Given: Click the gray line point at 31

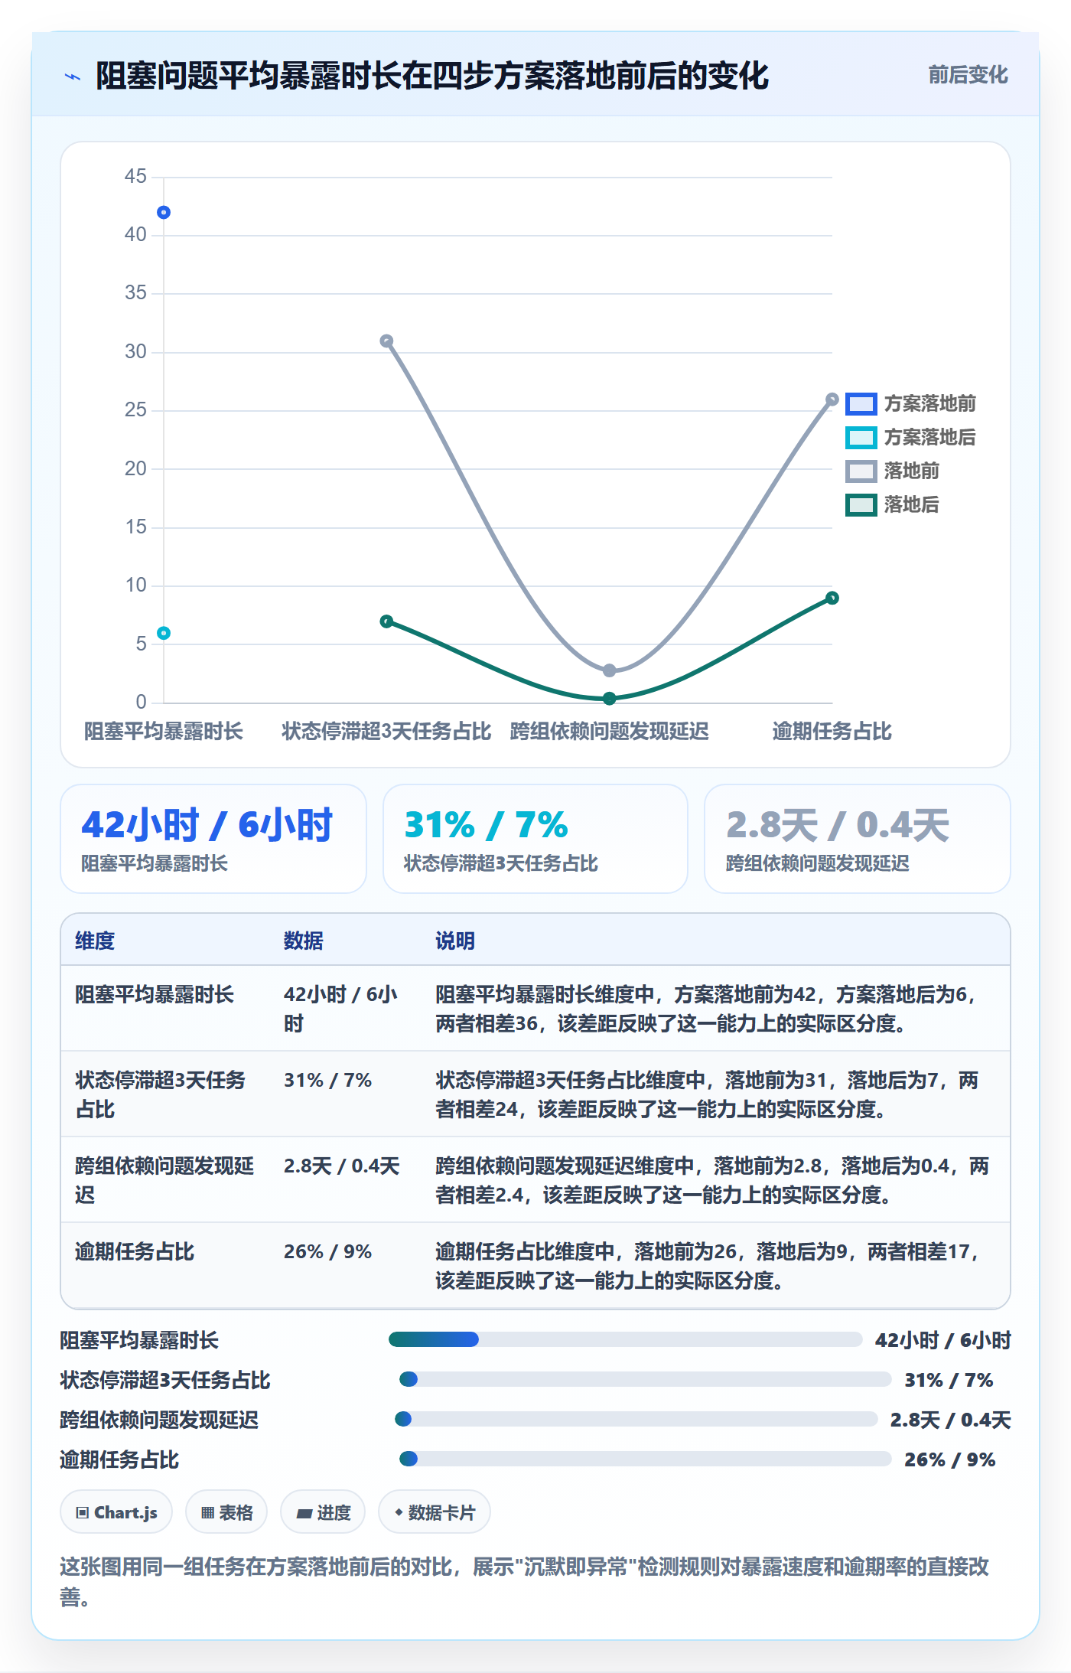Looking at the screenshot, I should click(386, 341).
